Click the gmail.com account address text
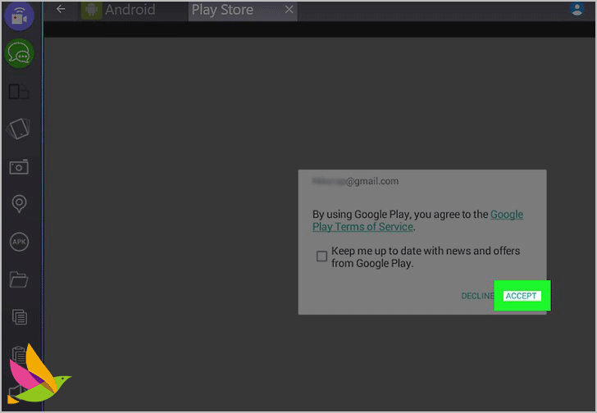 [x=355, y=181]
